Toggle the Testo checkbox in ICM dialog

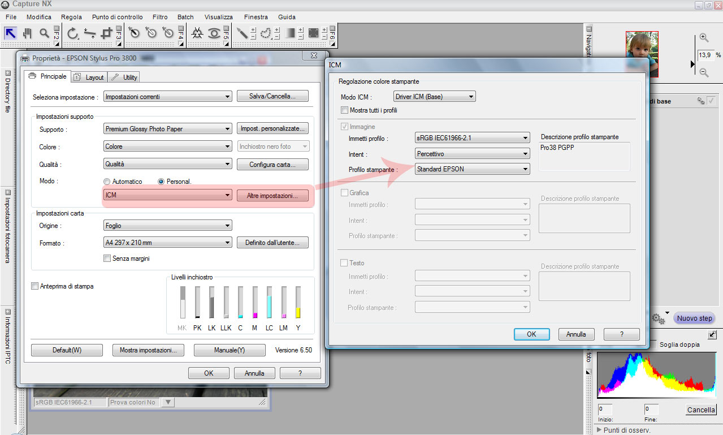tap(344, 263)
